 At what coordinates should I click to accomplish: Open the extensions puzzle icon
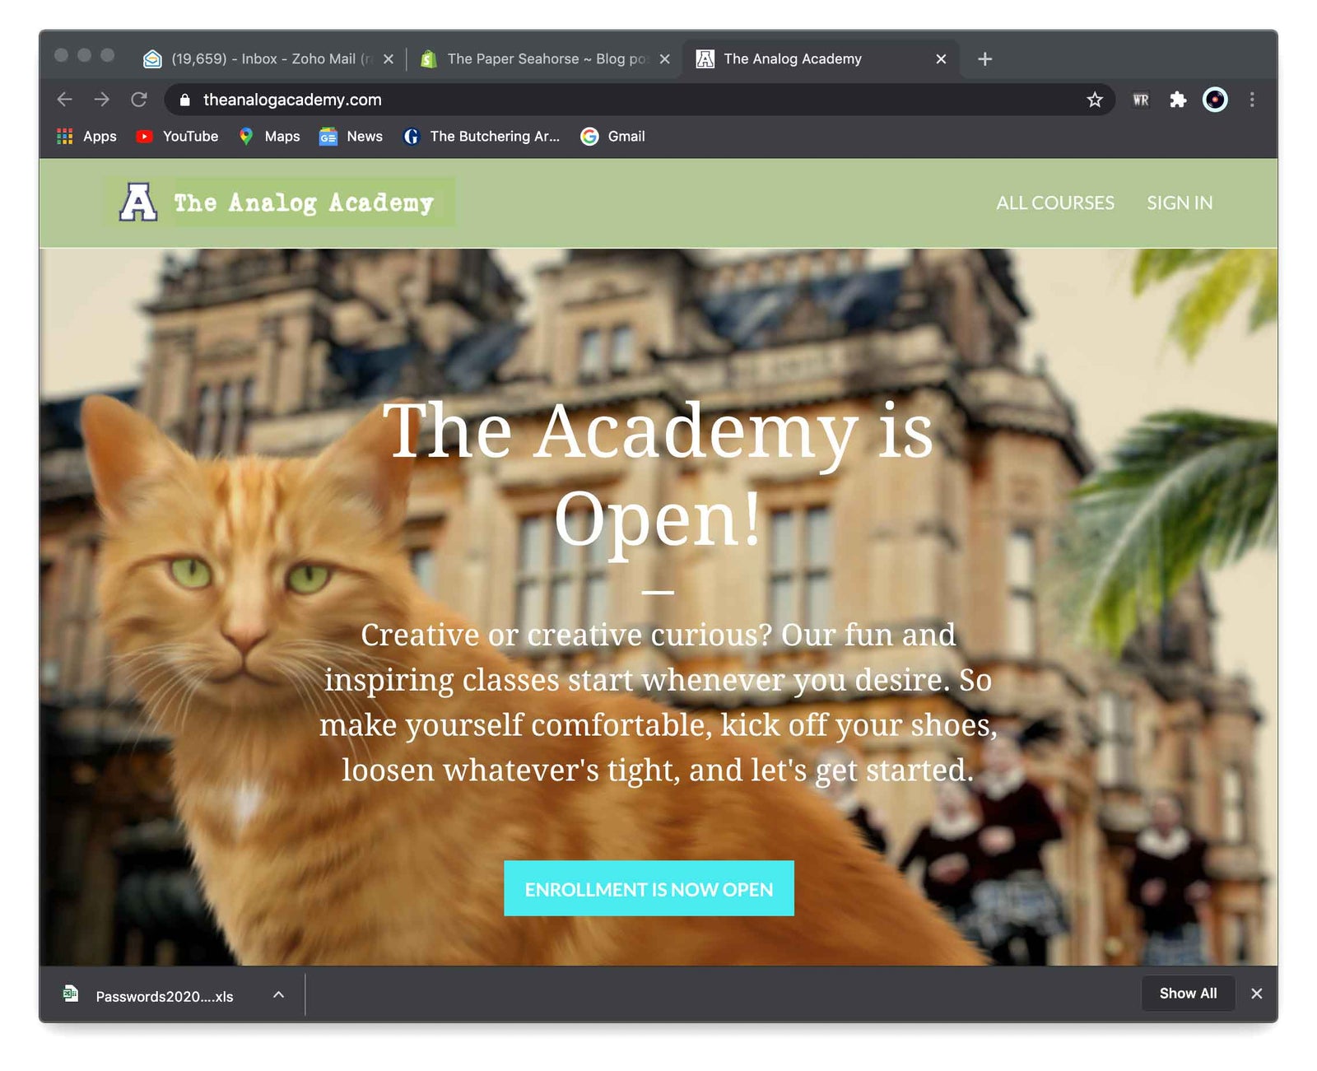click(x=1178, y=100)
